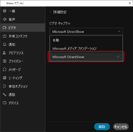The image size is (133, 132).
Task: Select ミーティング label in sidebar
Action: coord(15,78)
